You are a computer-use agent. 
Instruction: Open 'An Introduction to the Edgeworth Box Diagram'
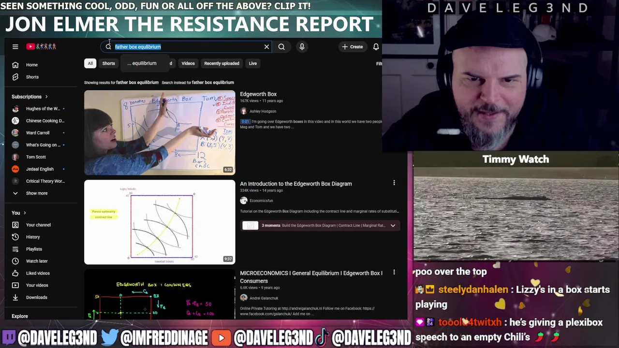(x=296, y=184)
